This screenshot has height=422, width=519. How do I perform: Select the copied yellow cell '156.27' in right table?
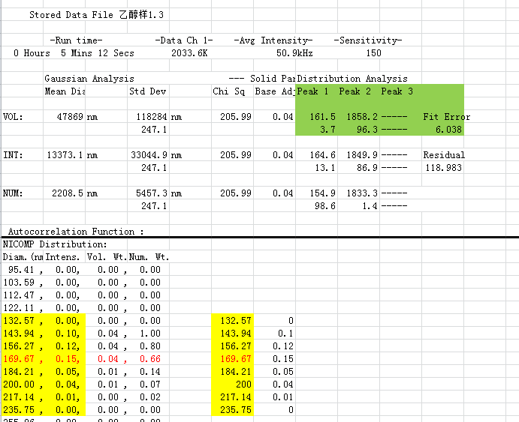(232, 346)
